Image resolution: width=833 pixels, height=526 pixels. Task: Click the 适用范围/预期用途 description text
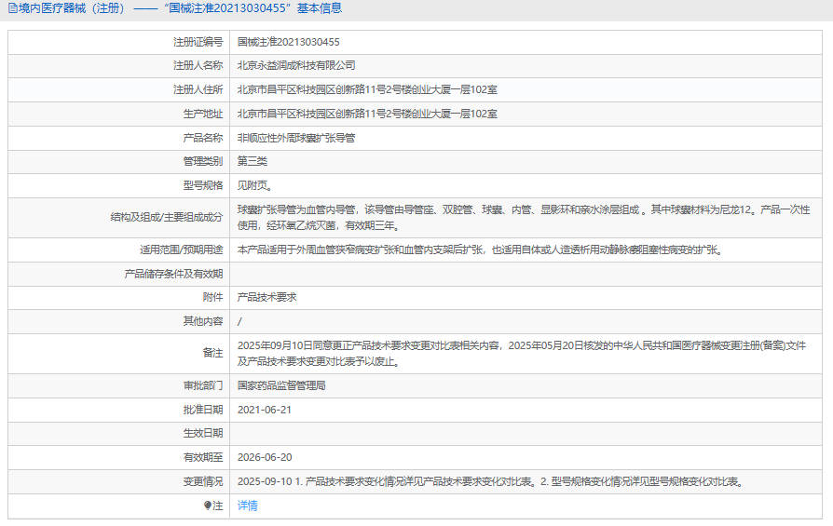click(480, 250)
